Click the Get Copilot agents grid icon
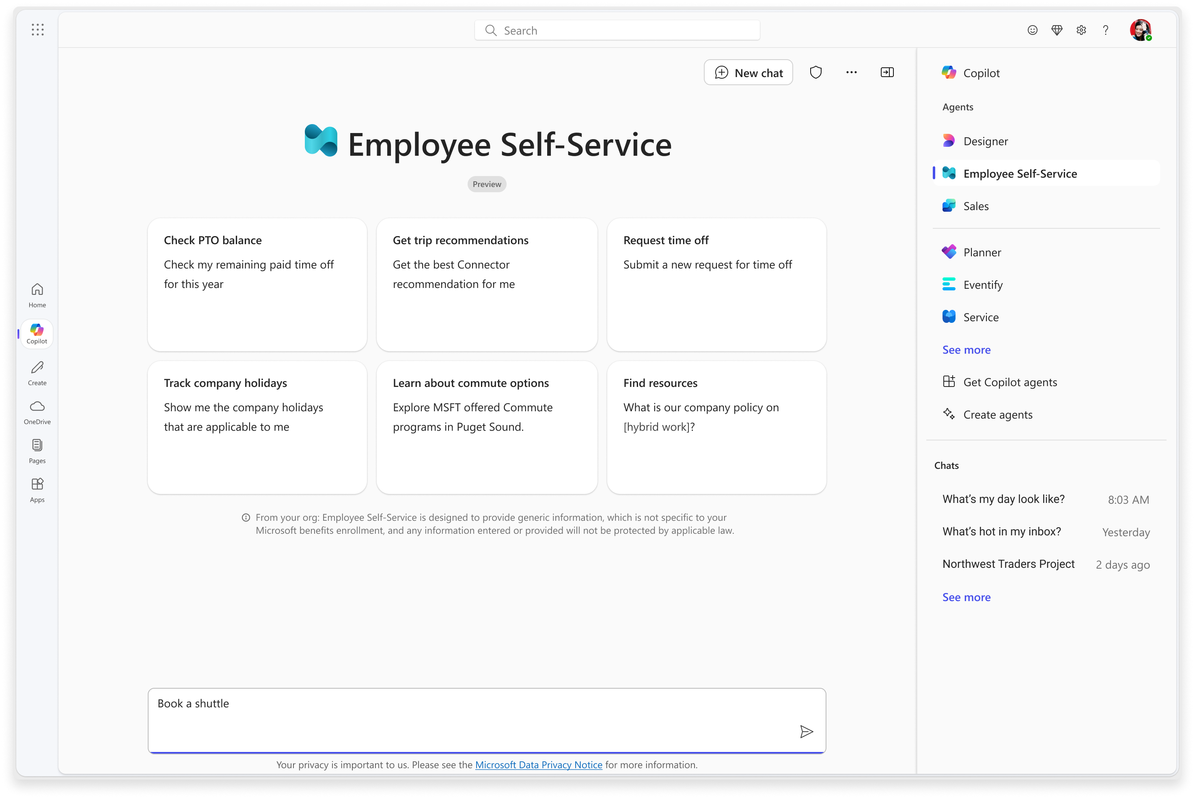 click(x=949, y=381)
